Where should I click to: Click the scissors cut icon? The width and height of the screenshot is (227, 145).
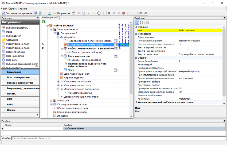(x=88, y=13)
